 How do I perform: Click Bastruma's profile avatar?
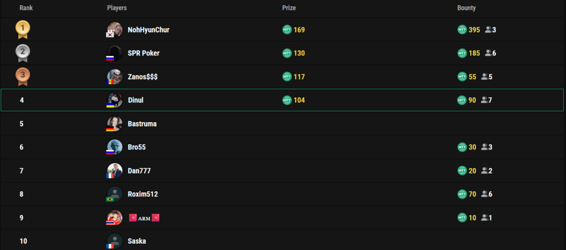click(114, 124)
